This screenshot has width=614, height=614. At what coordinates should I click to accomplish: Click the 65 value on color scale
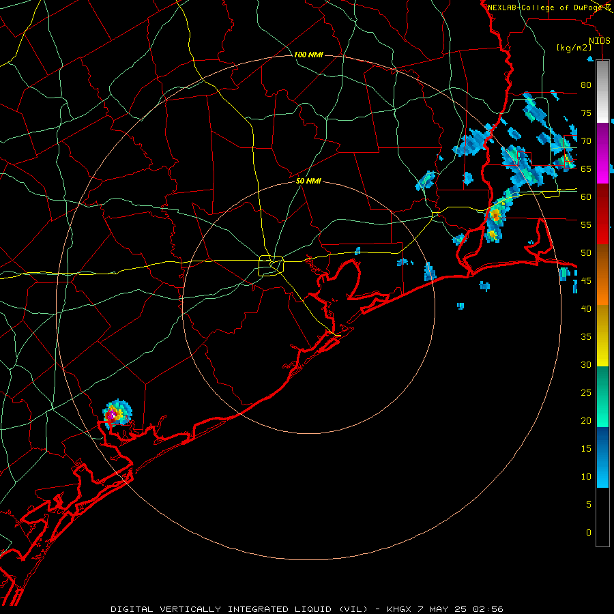(586, 169)
